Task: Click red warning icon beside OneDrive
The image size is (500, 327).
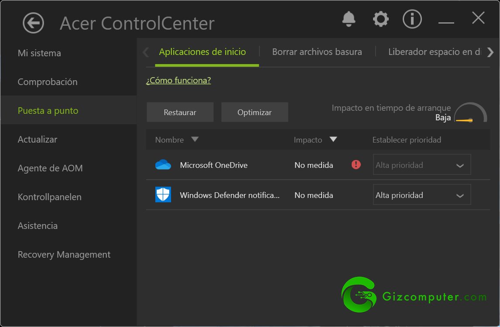Action: 356,164
